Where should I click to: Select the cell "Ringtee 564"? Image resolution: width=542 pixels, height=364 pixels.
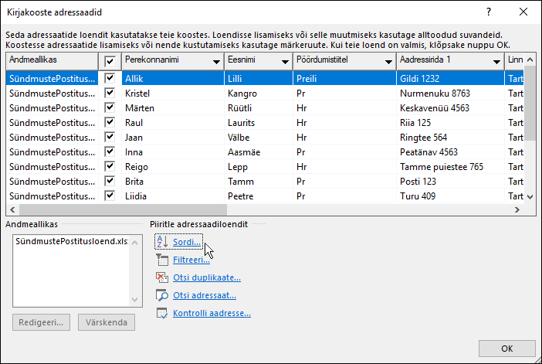[x=450, y=138]
